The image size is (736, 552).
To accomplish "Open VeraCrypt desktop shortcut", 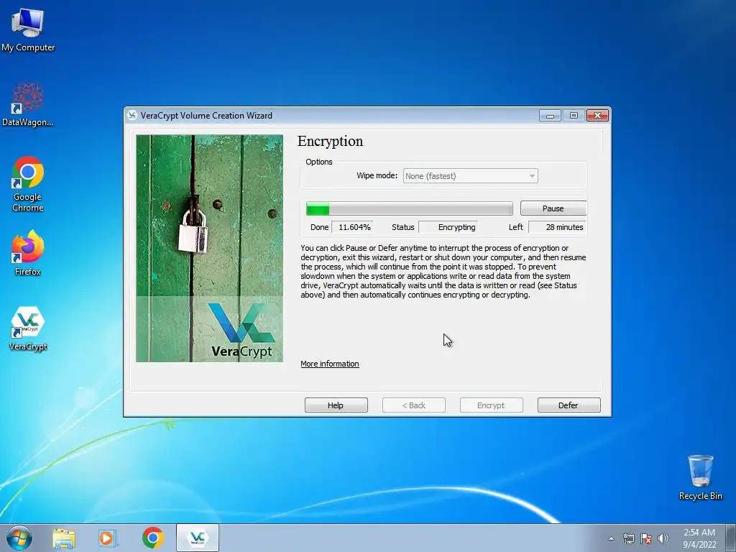I will pyautogui.click(x=28, y=328).
